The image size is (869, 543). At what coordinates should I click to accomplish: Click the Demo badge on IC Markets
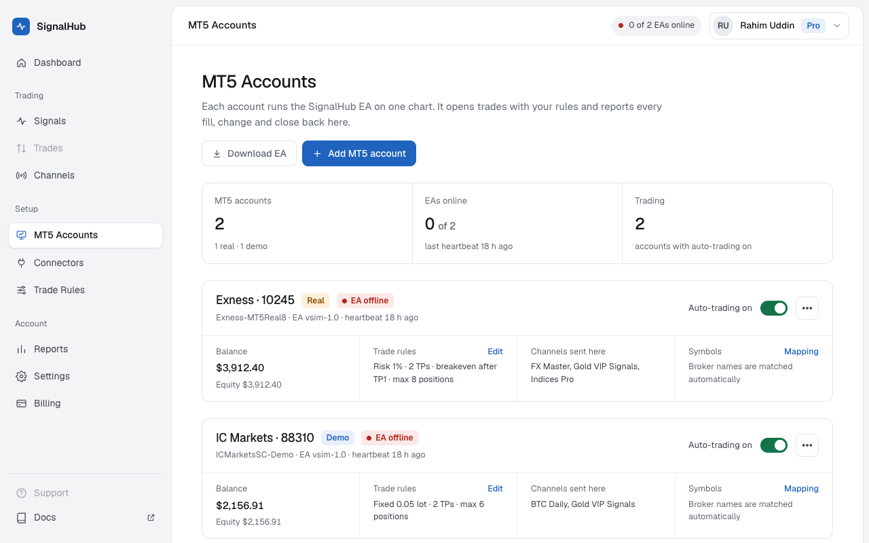click(338, 438)
